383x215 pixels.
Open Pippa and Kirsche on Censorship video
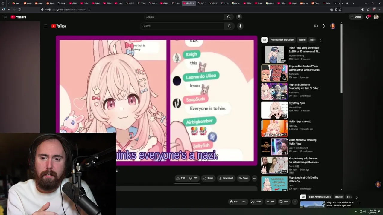point(274,91)
